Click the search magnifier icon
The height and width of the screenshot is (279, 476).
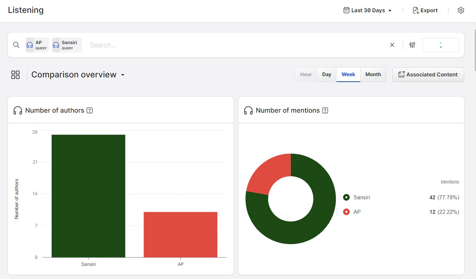point(16,45)
